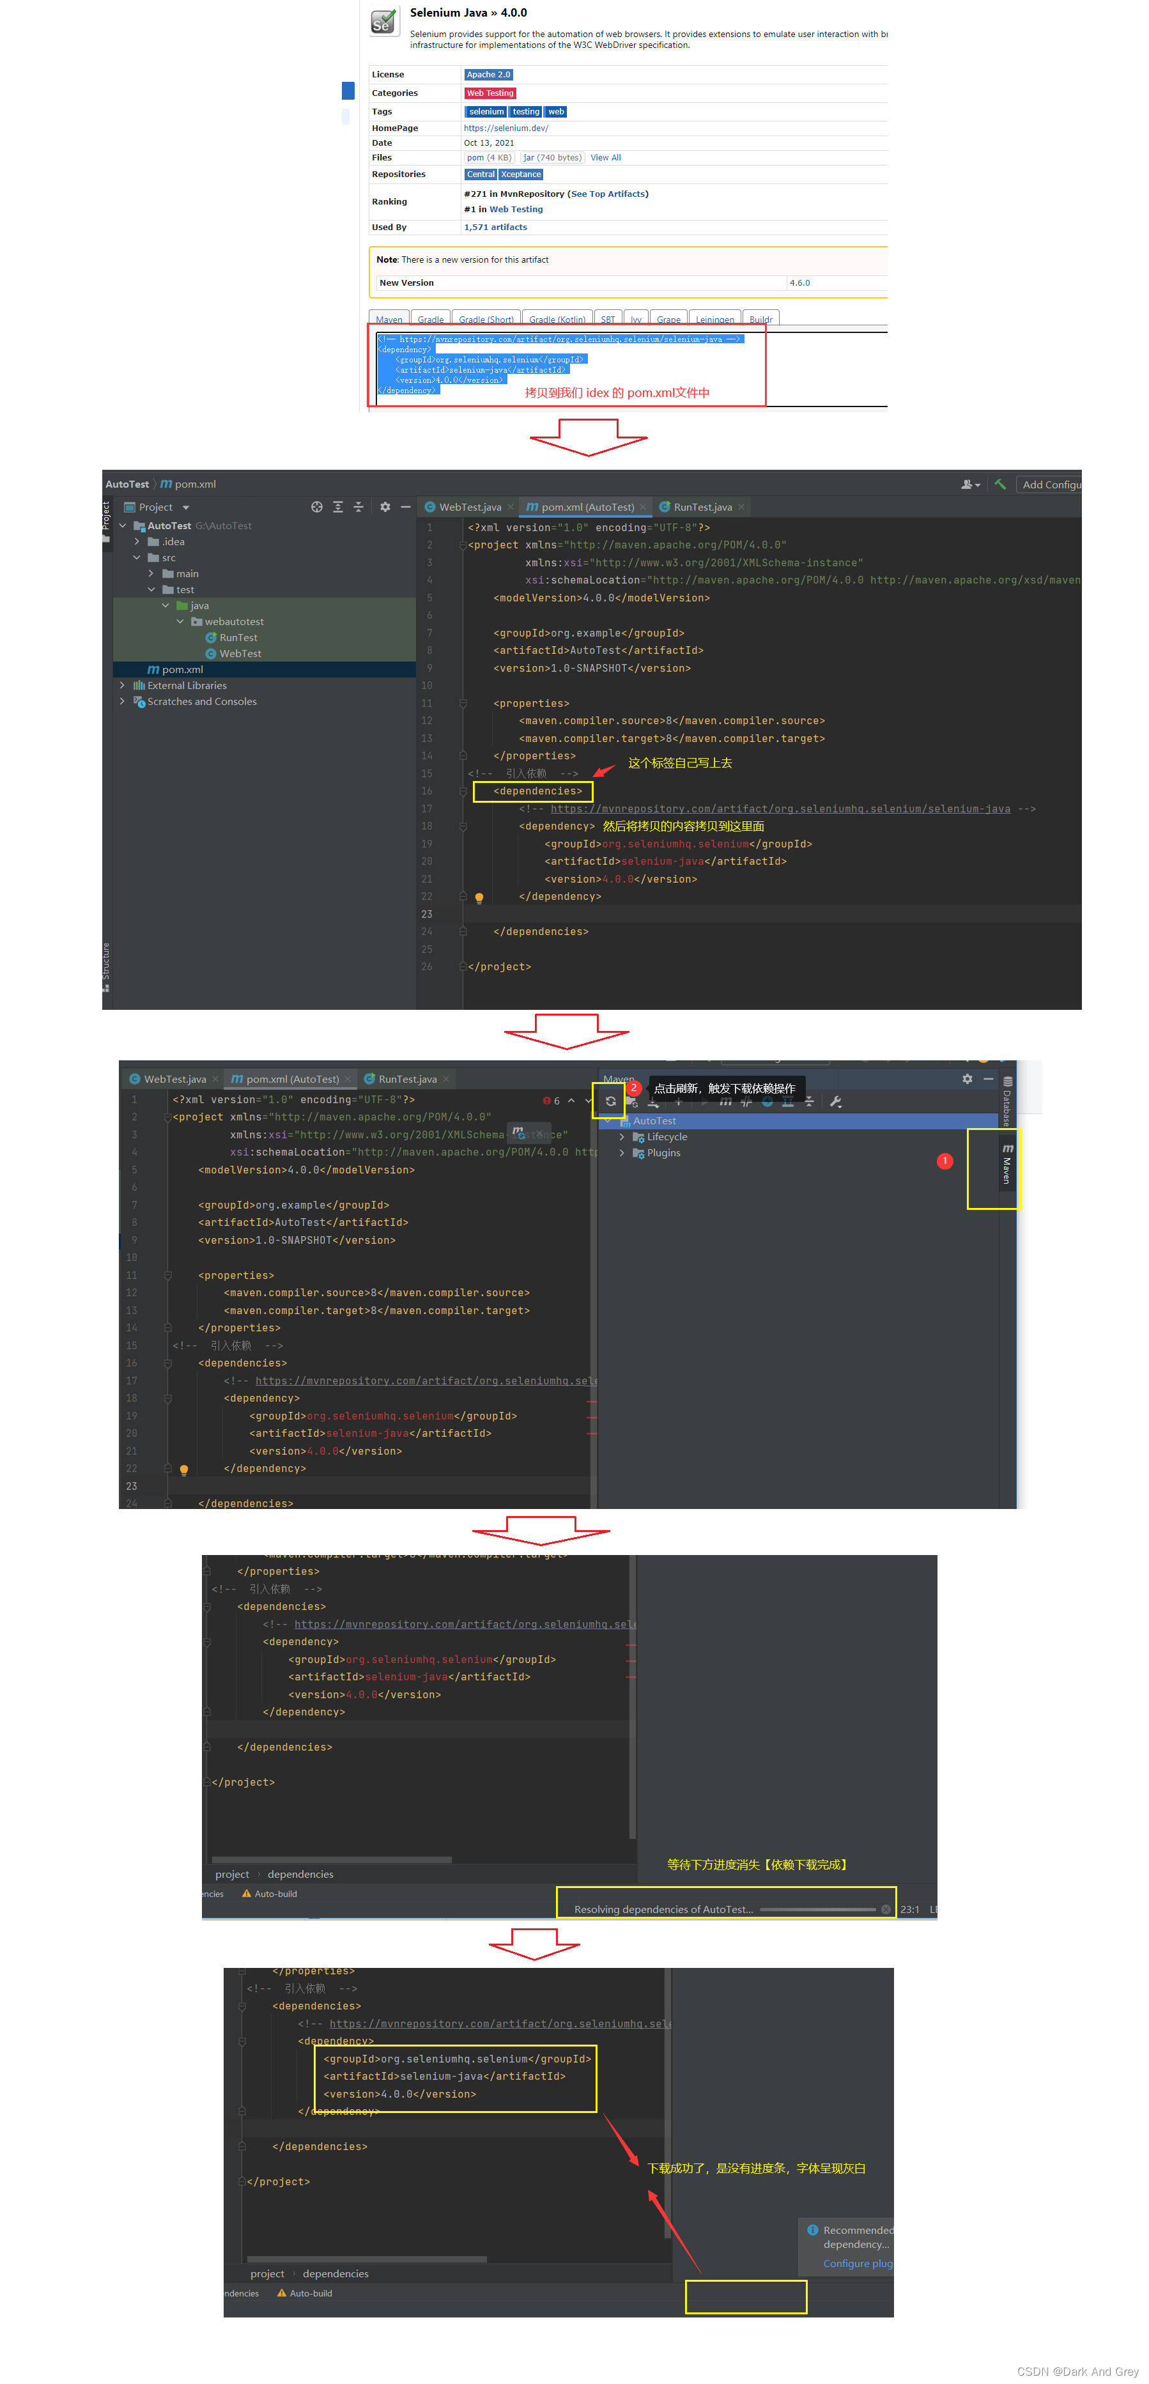Click the Configure plugins notification link
The image size is (1149, 2384).
pos(858,2264)
